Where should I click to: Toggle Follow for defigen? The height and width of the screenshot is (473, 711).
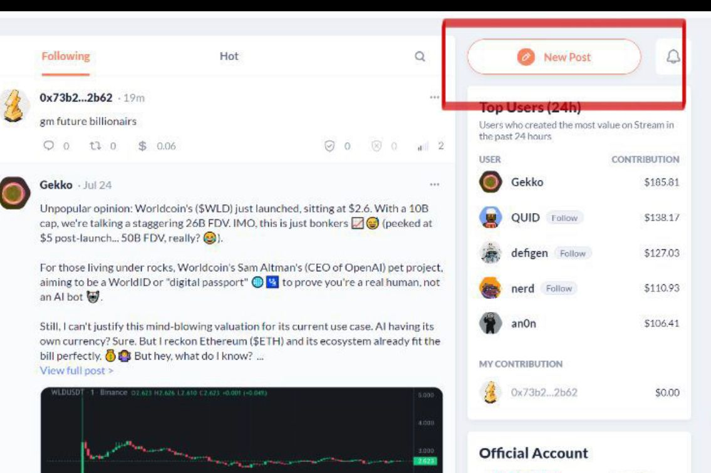[x=573, y=253]
